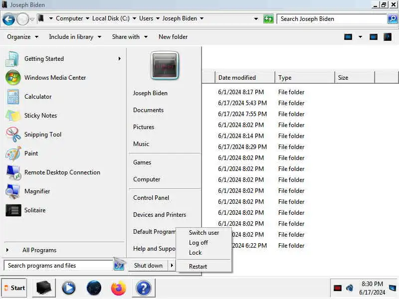The width and height of the screenshot is (399, 299).
Task: Click the Explorer forward arrow button
Action: [x=22, y=19]
